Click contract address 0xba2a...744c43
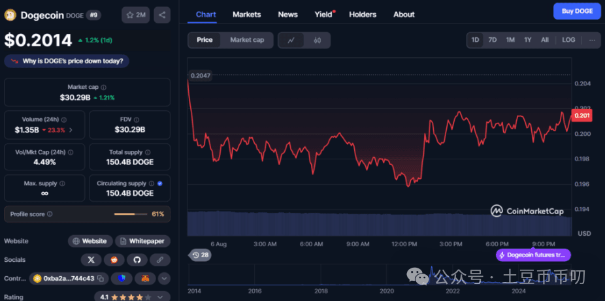Screen dimensions: 605x301 tap(69, 278)
